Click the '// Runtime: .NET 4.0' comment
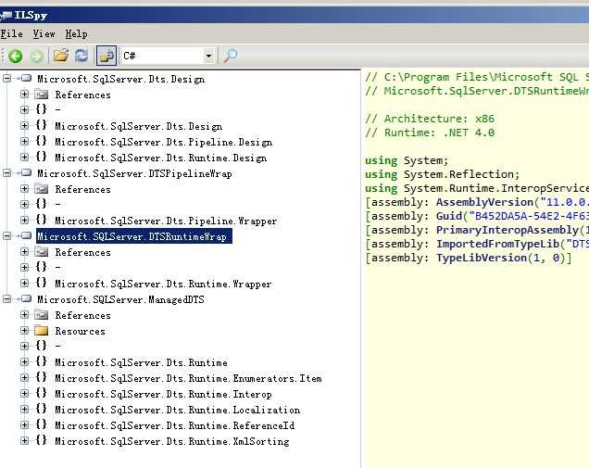This screenshot has width=589, height=468. (430, 133)
